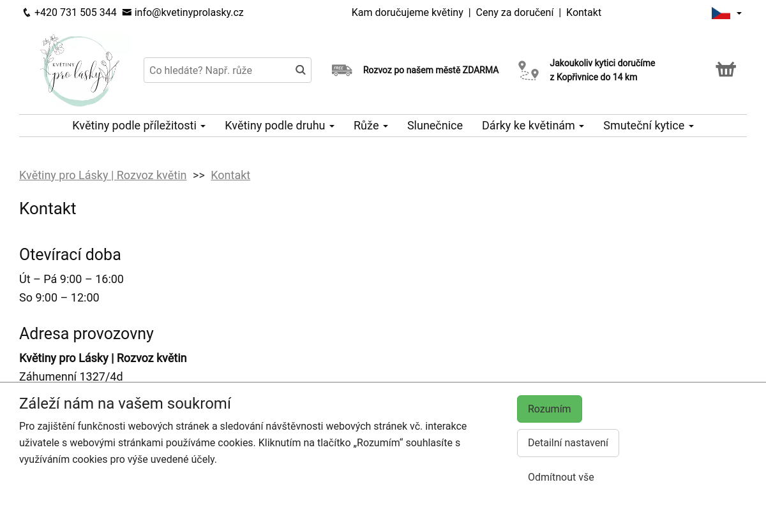Accept cookies with the Rozumím button
766x510 pixels.
click(550, 409)
